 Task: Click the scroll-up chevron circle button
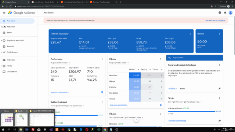136,120
